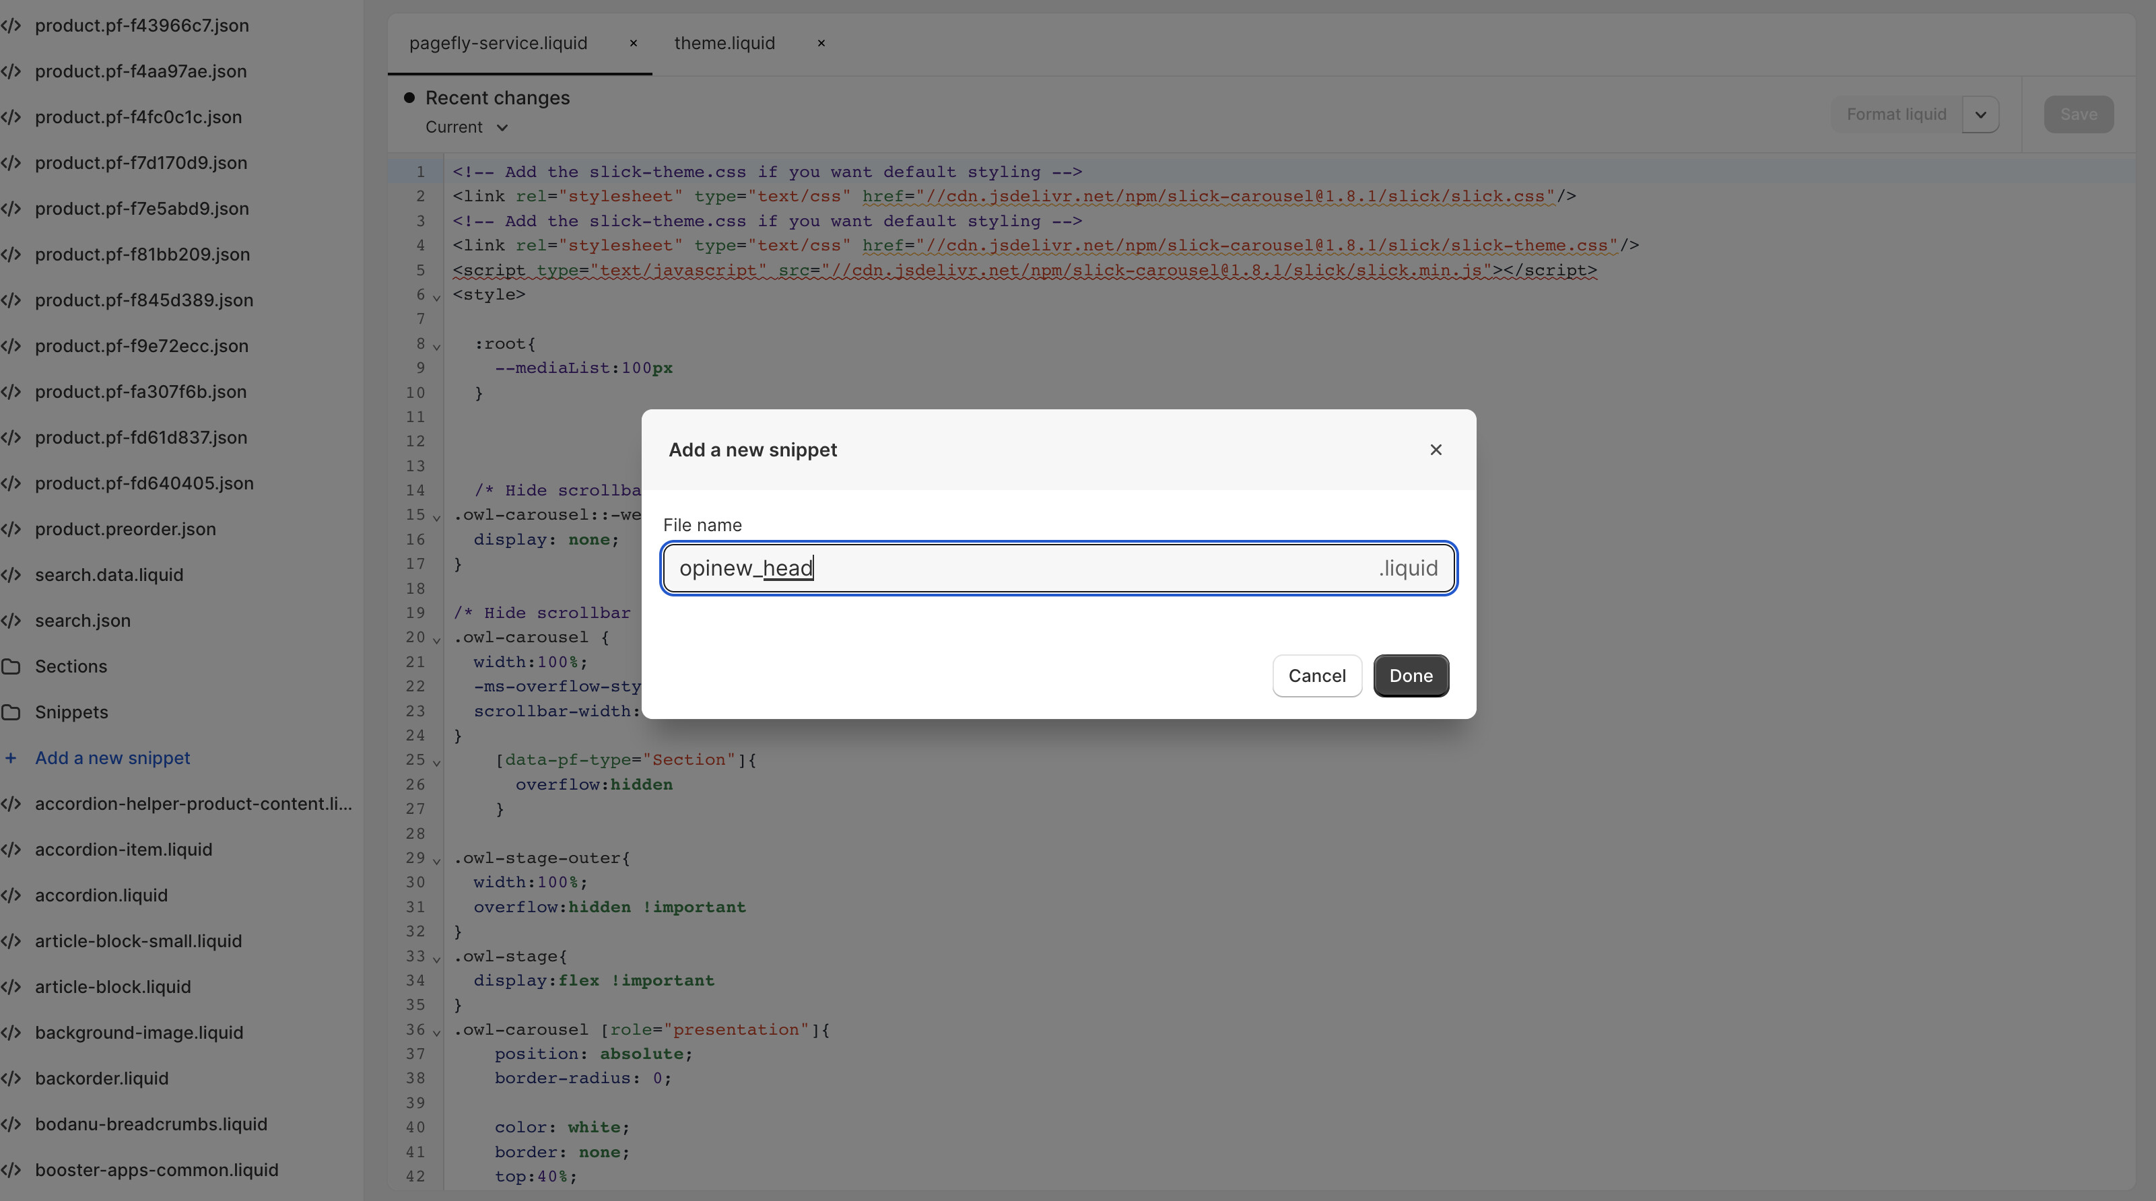
Task: Expand the Current version dropdown
Action: [466, 127]
